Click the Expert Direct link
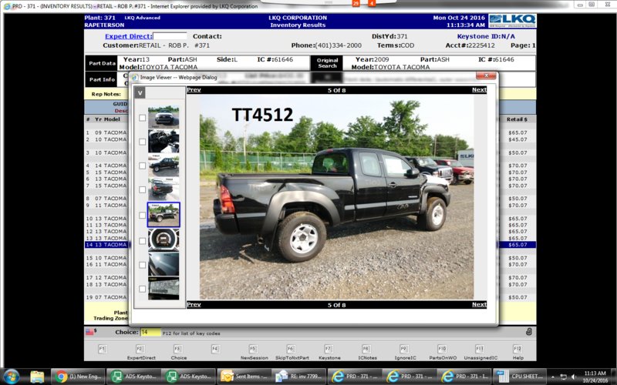The width and height of the screenshot is (617, 385). click(128, 36)
